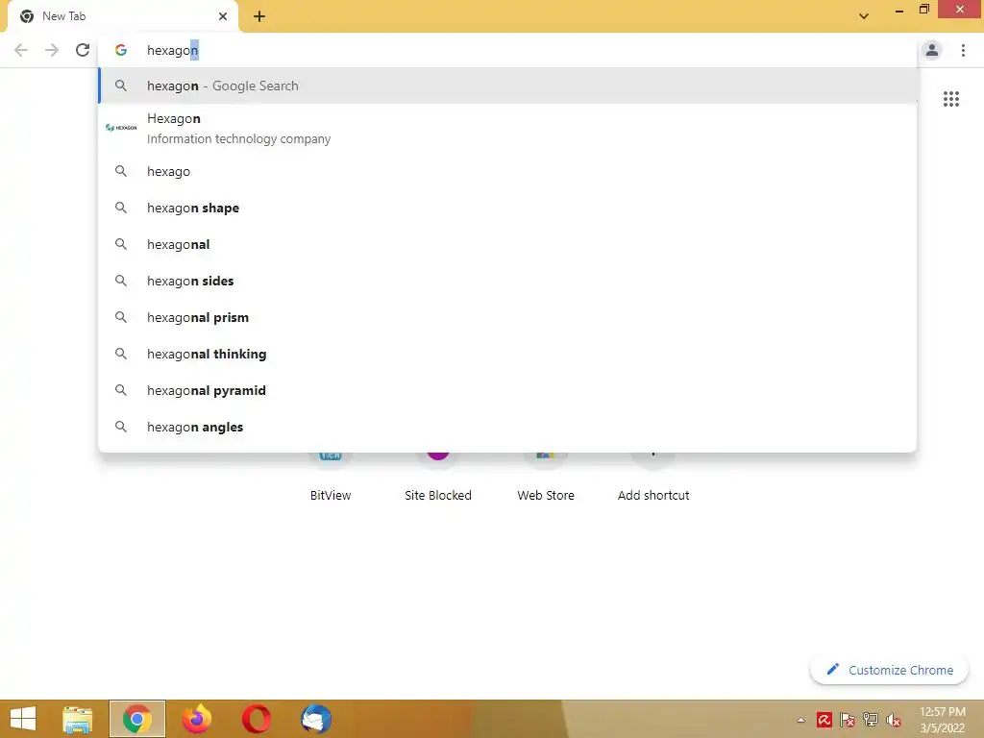
Task: Click search icon beside 'hexagon shape'
Action: (120, 208)
